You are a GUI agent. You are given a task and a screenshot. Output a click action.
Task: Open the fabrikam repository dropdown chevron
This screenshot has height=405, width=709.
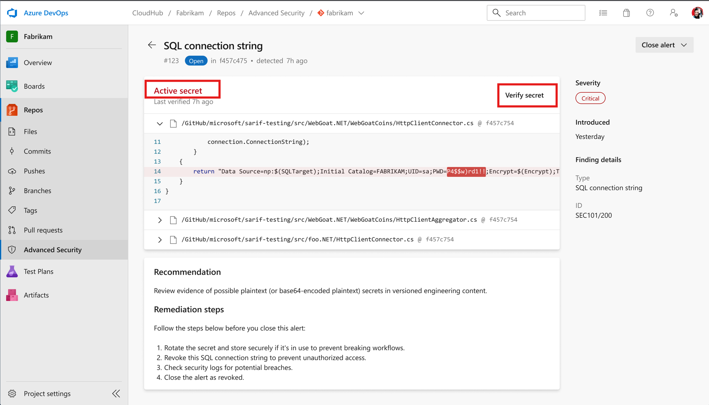click(361, 13)
